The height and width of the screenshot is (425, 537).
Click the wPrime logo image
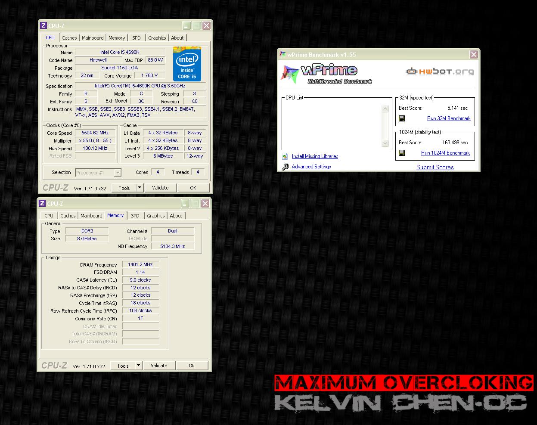[x=326, y=74]
